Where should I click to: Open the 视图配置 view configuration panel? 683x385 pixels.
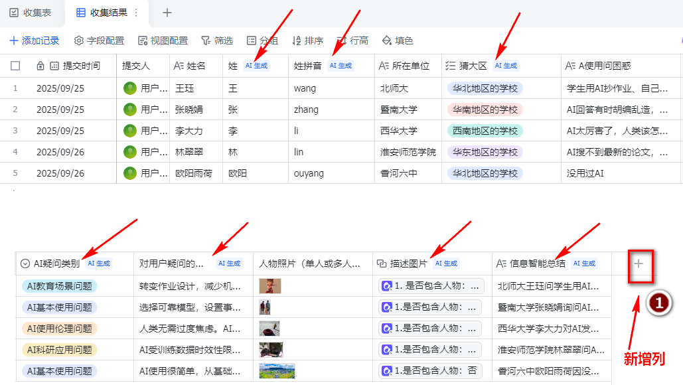(x=162, y=40)
